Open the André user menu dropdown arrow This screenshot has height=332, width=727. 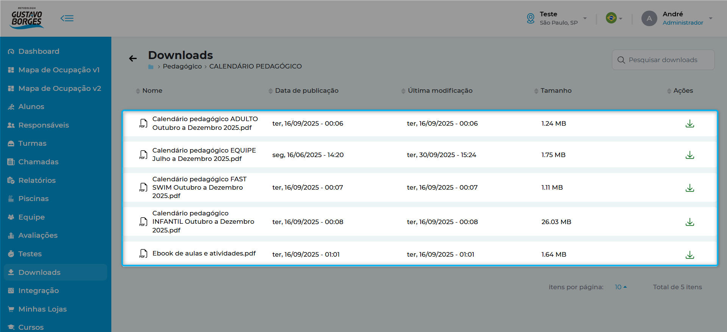(x=711, y=18)
